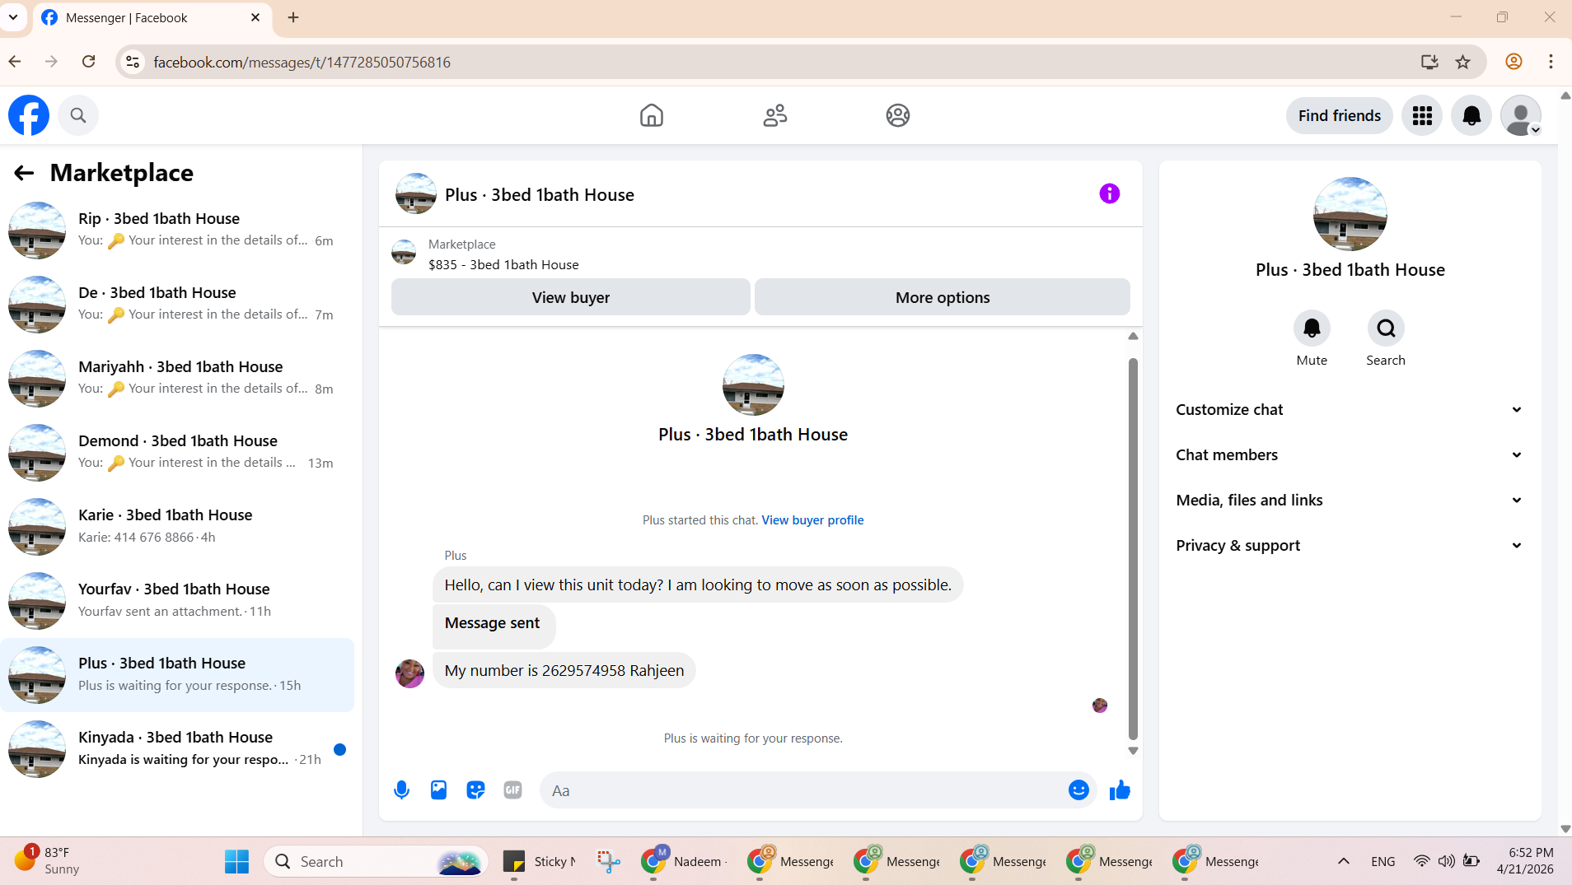Click the 'Message sent' bubble
Viewport: 1572px width, 885px height.
494,625
